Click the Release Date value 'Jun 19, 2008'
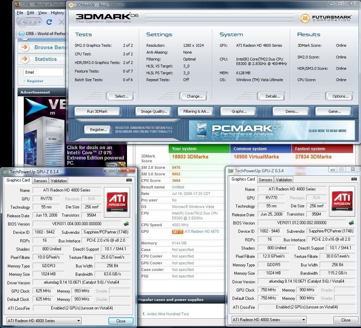Image resolution: width=361 pixels, height=328 pixels. pos(46,215)
